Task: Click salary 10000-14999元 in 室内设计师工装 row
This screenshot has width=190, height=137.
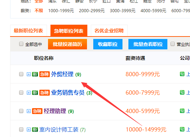Action: pos(146,129)
